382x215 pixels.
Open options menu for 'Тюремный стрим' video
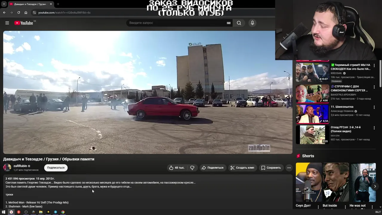point(374,65)
